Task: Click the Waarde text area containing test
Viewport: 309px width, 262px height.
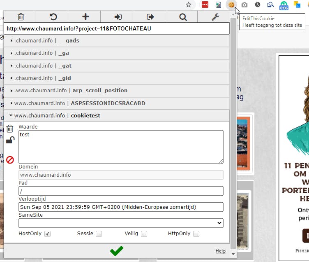Action: click(x=121, y=147)
